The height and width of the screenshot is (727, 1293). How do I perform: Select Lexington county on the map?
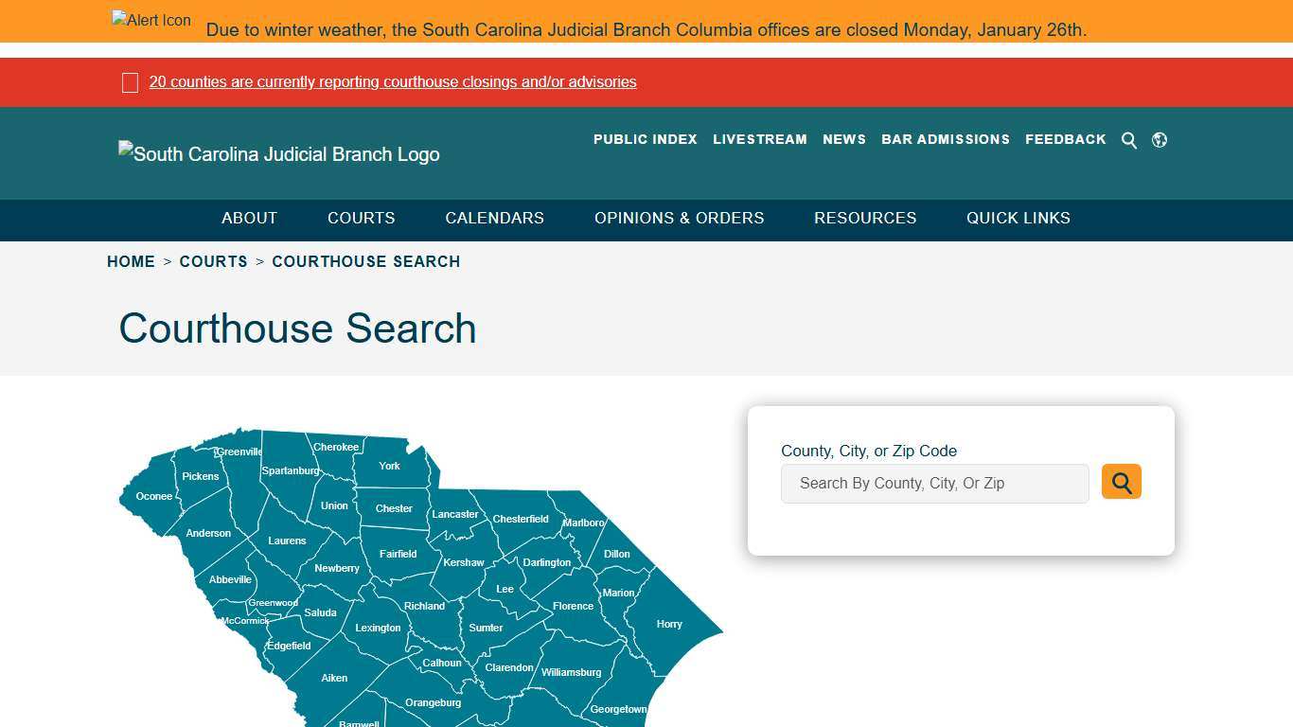[378, 628]
